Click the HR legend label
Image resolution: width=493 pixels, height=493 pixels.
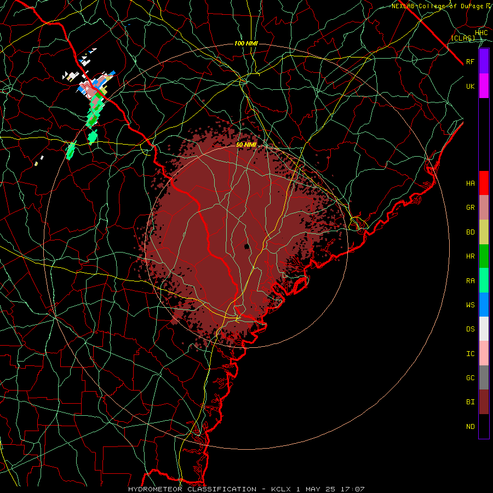coord(471,256)
